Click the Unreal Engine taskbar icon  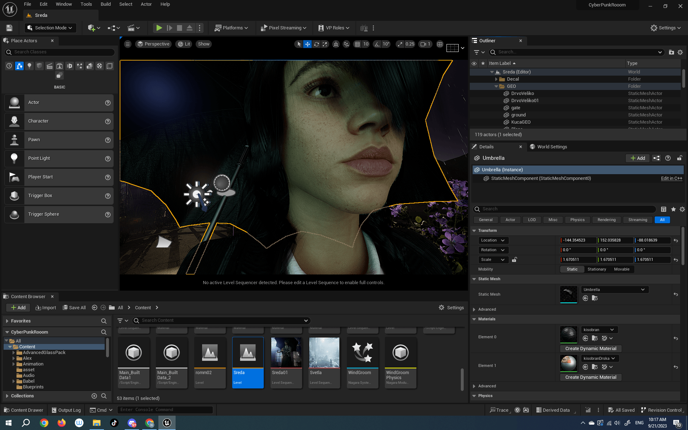(167, 423)
